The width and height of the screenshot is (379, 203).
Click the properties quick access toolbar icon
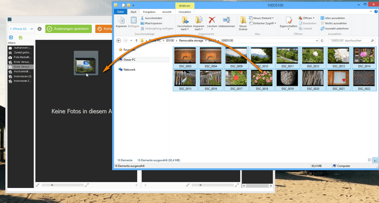124,5
